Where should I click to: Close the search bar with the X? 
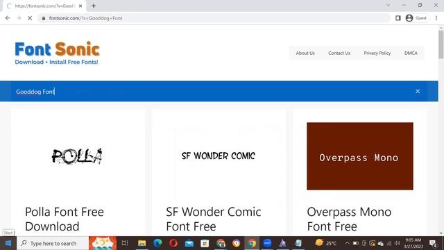pos(418,91)
